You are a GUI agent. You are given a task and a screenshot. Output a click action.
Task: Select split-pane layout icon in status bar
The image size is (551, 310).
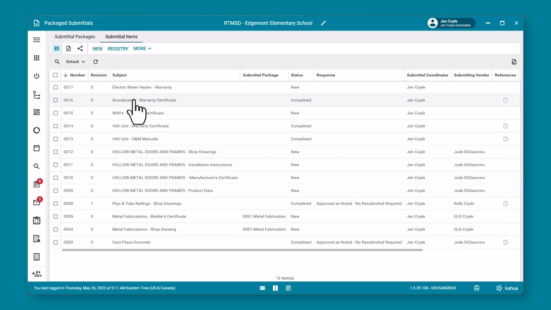[x=275, y=288]
